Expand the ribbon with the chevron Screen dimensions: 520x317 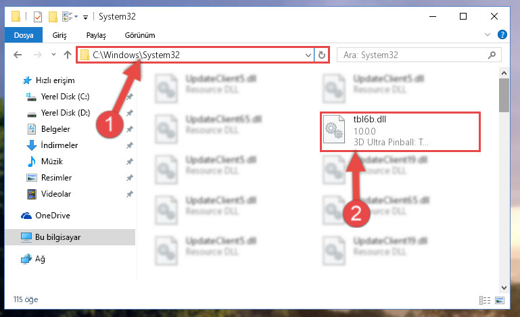coord(487,34)
